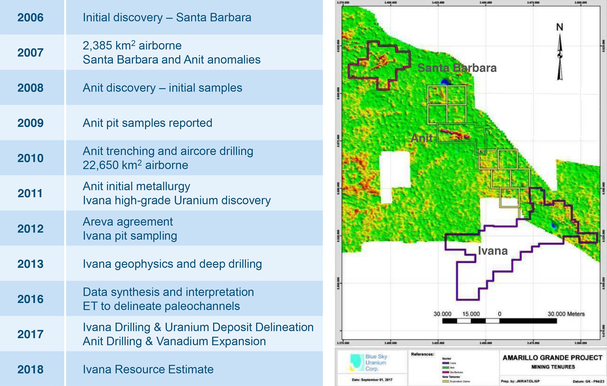Click 'Ivana pit sampling' text

tap(130, 236)
